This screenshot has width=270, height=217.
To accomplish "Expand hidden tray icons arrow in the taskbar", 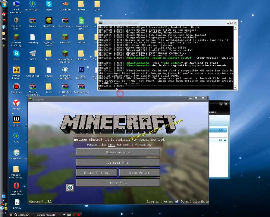I will click(x=4, y=200).
